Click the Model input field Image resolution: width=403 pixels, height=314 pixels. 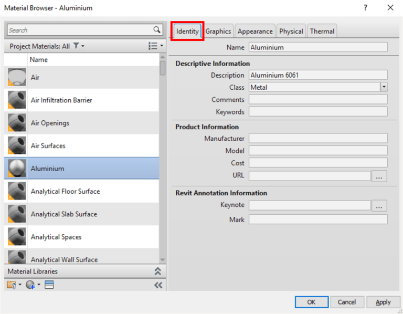[x=318, y=151]
